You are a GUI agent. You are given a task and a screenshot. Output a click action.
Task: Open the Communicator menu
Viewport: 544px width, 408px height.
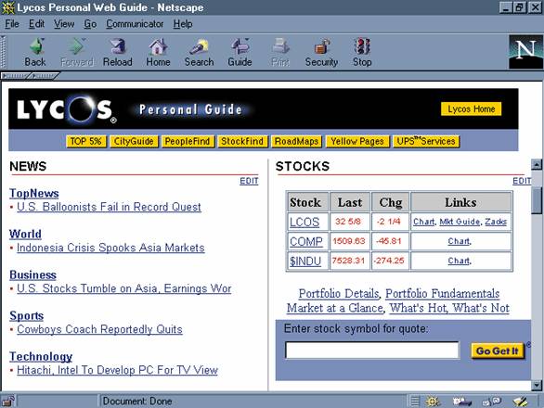click(x=135, y=24)
